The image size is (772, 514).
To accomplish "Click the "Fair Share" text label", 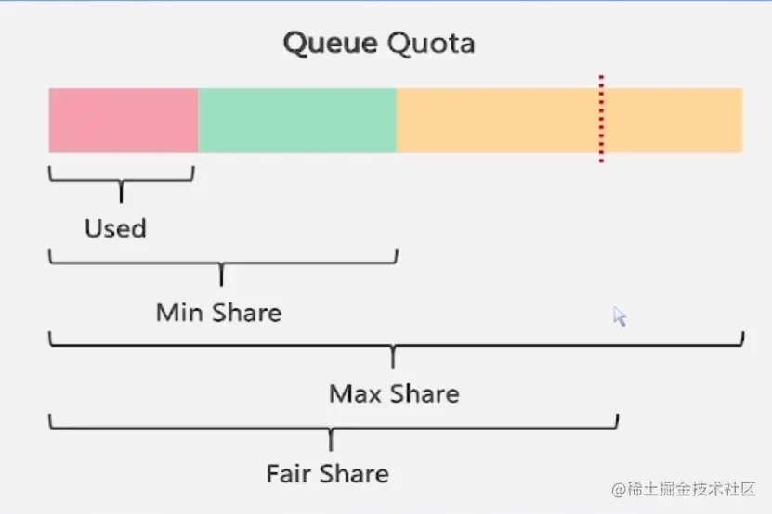I will (327, 474).
